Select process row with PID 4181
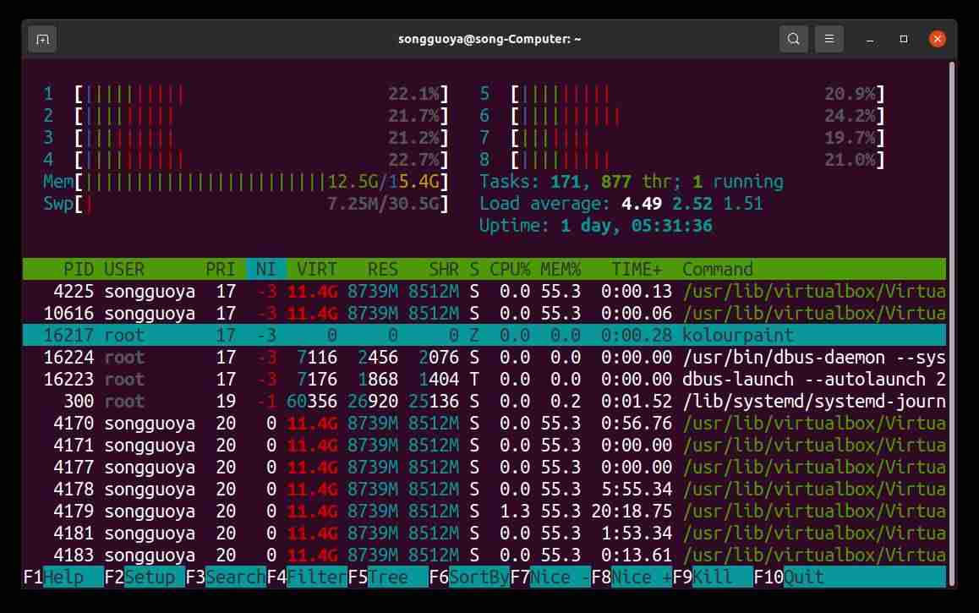This screenshot has width=979, height=613. pyautogui.click(x=484, y=534)
